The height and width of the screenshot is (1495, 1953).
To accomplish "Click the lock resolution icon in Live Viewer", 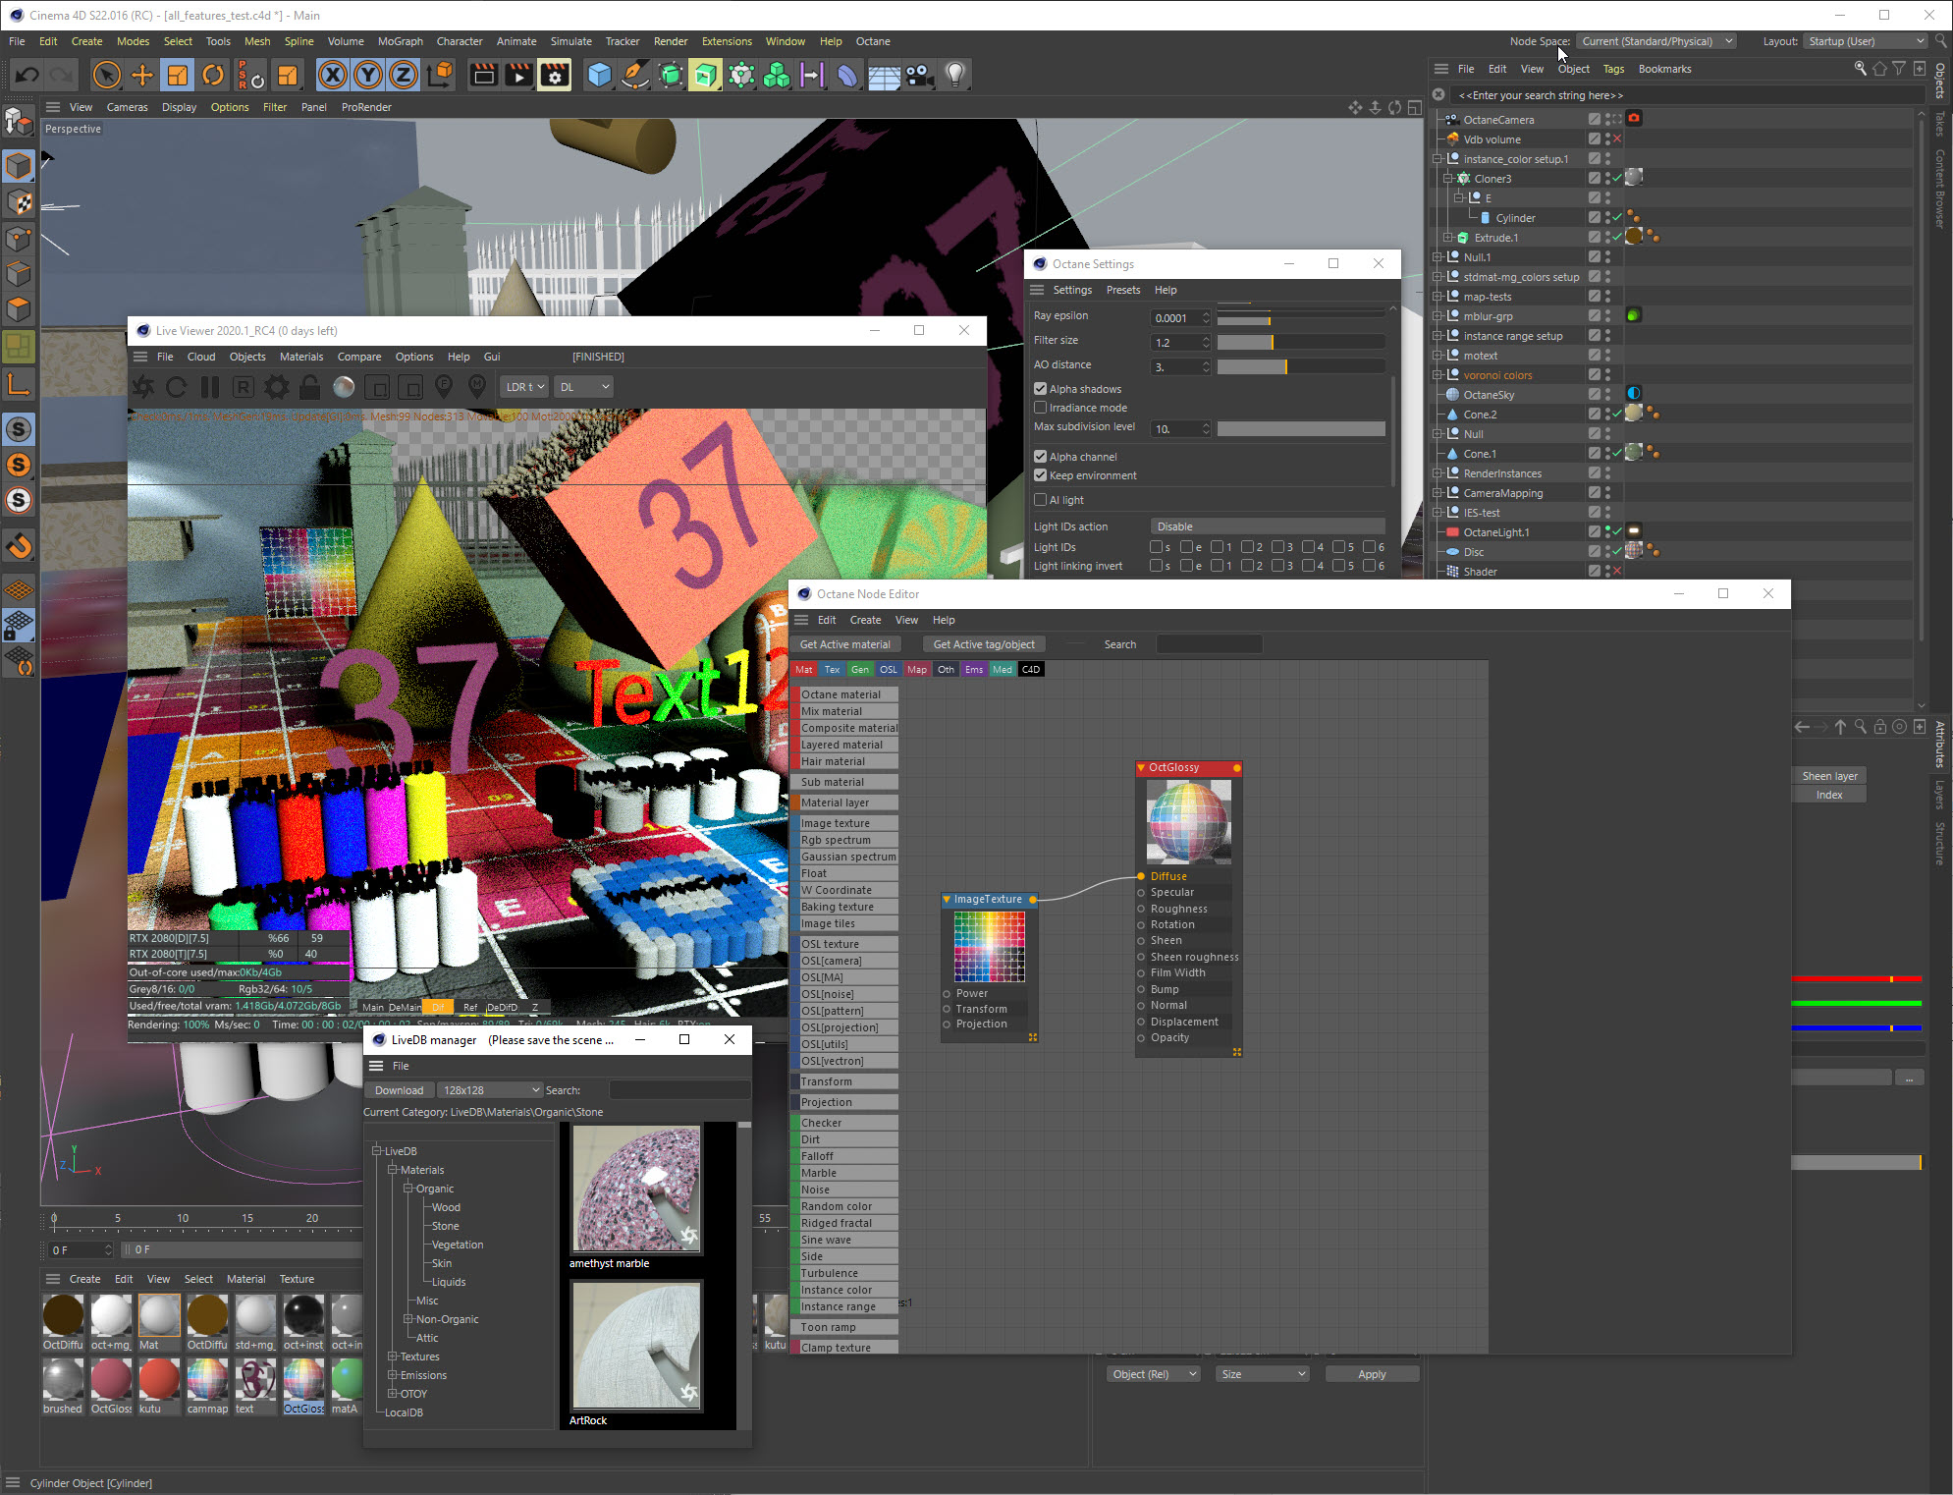I will tap(309, 387).
